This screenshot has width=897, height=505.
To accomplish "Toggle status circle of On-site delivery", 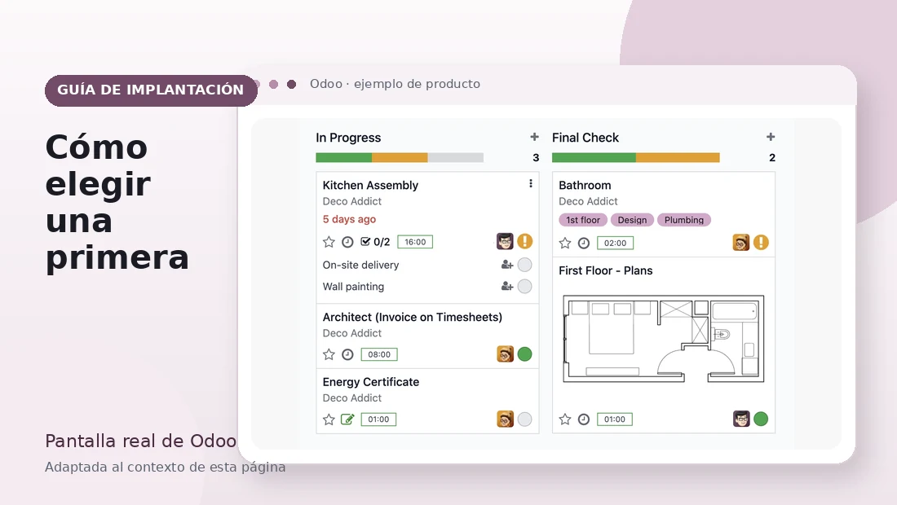I will click(x=524, y=265).
